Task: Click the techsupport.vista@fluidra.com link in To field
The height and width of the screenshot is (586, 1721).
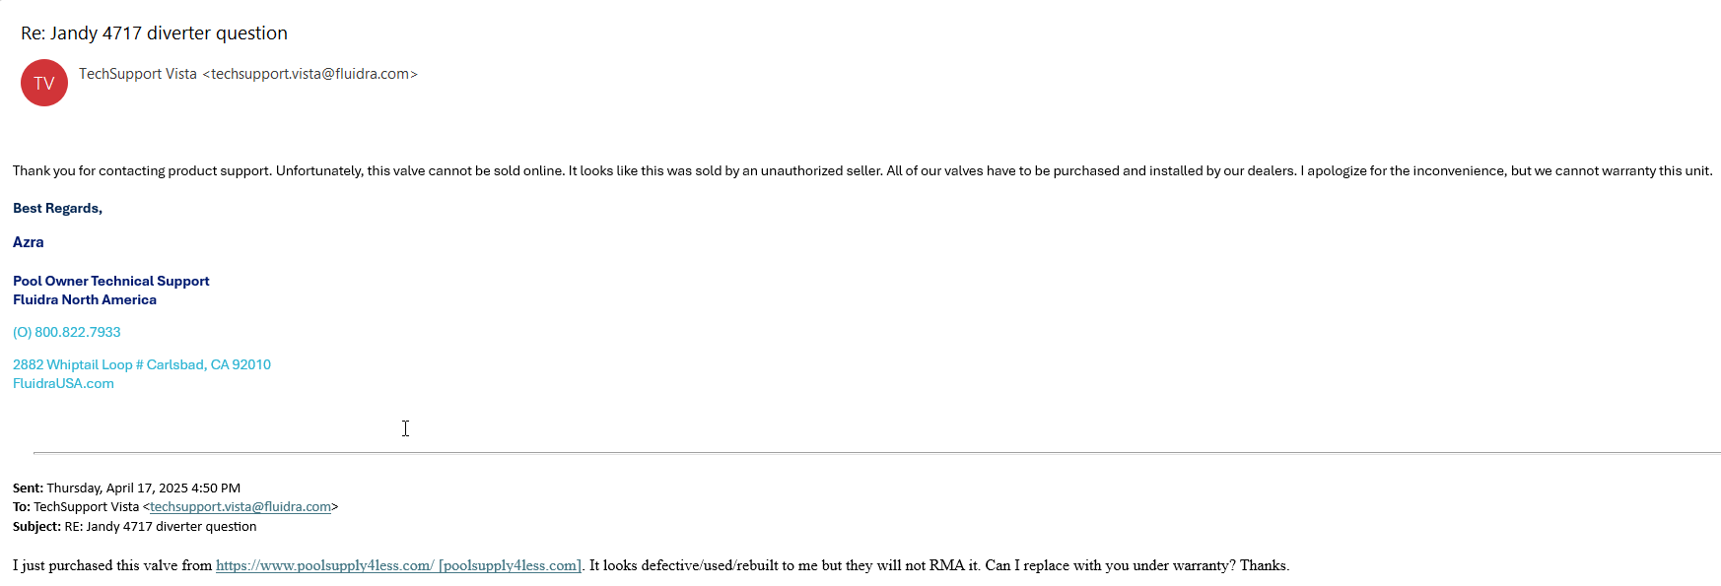Action: pos(241,507)
